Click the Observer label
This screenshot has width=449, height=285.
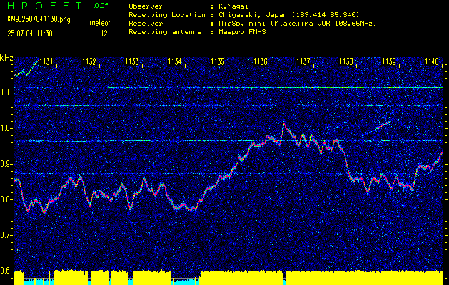(146, 6)
